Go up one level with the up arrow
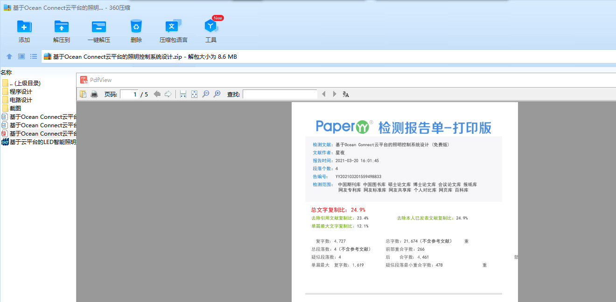 coord(9,56)
